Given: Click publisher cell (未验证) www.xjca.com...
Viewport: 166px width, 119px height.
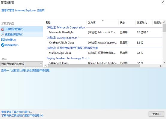Looking at the screenshot, I should (102, 43).
